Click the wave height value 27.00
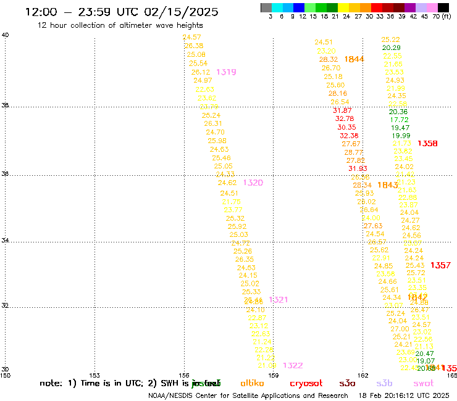This screenshot has height=401, width=457. click(x=400, y=329)
